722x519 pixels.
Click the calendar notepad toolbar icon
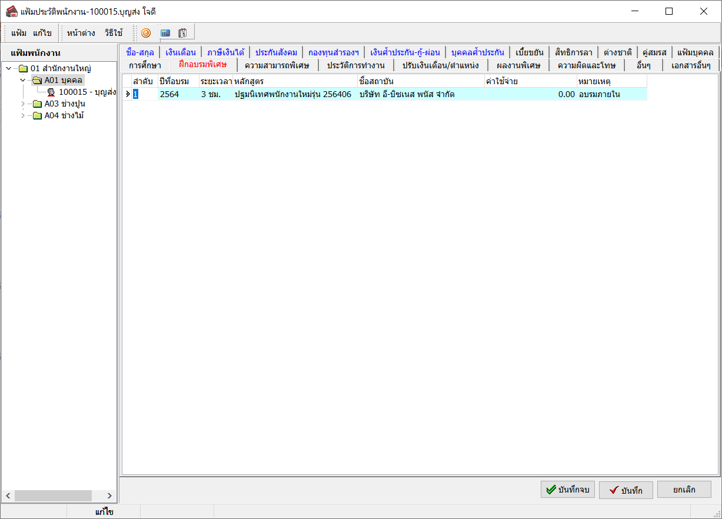182,33
